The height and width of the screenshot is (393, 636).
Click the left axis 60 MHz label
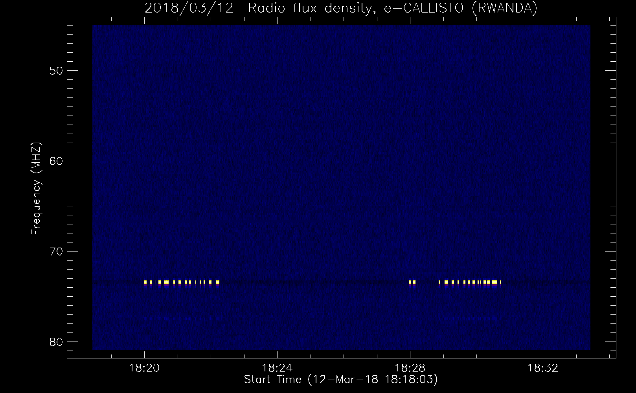coord(57,161)
